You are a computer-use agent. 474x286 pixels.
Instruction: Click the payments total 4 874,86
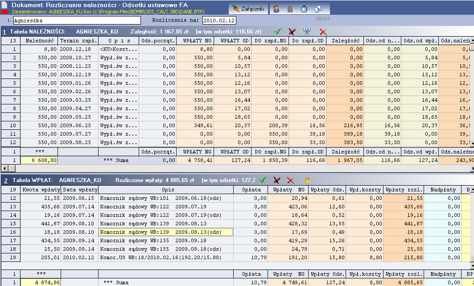41,282
